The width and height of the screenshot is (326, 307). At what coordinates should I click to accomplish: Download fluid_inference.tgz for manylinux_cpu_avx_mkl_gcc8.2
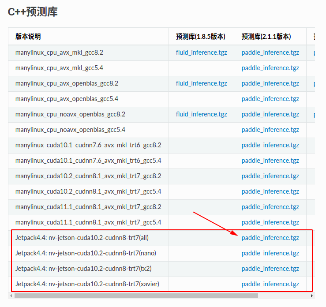pos(201,52)
